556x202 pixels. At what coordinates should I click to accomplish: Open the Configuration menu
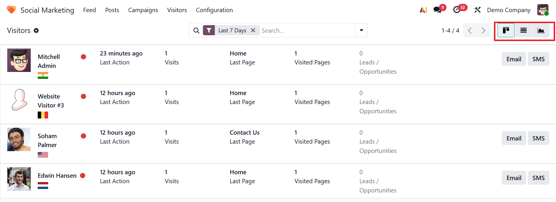coord(214,10)
